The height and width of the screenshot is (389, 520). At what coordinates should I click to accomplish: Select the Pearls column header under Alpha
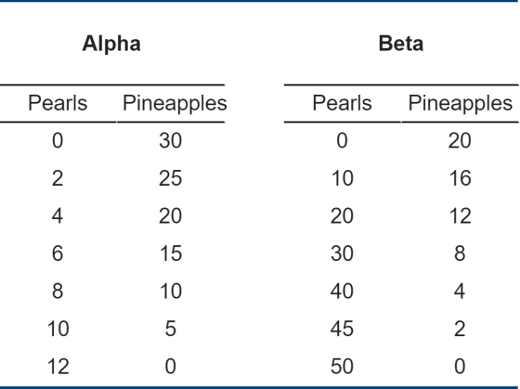click(58, 103)
